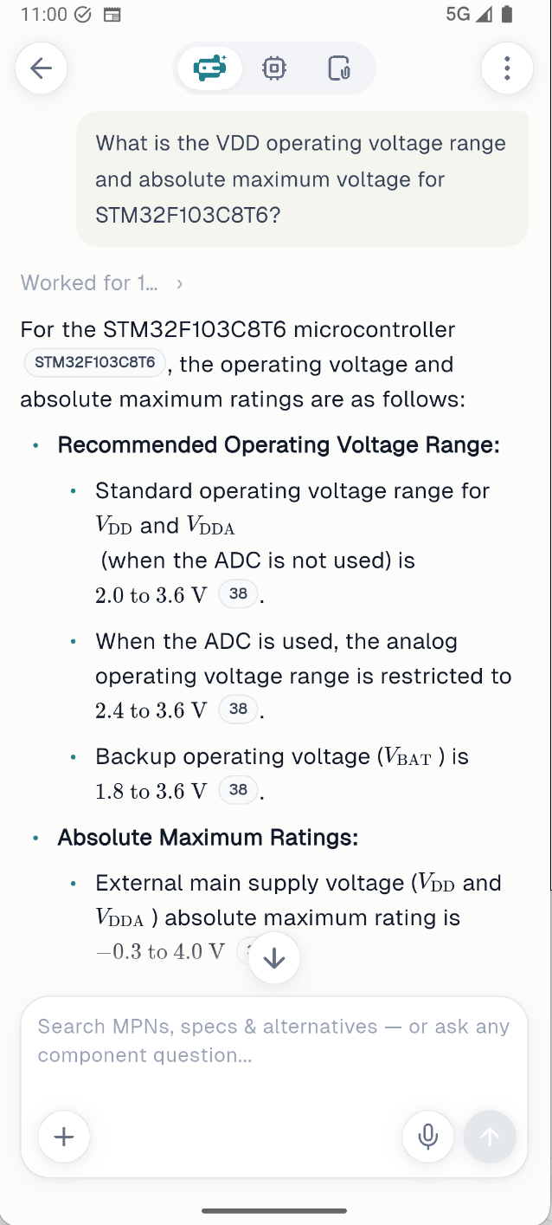Select the AI assistant robot tab
The width and height of the screenshot is (552, 1225).
pos(210,68)
